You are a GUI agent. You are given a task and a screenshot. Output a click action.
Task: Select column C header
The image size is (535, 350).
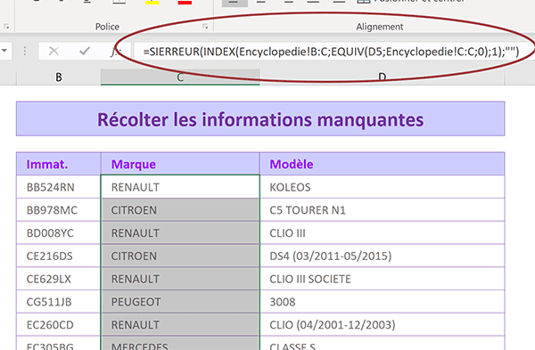pos(180,77)
